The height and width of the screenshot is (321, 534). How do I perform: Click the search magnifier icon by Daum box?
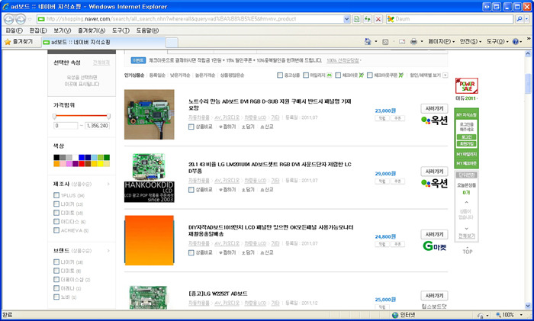coord(519,19)
